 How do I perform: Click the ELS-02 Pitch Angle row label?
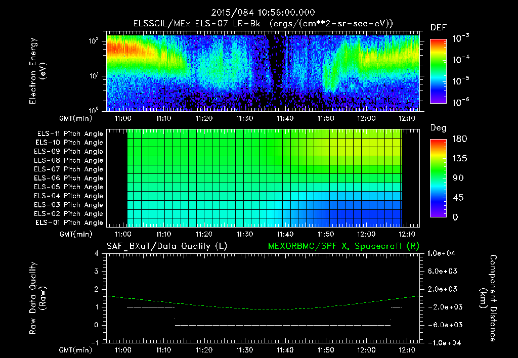[x=68, y=214]
